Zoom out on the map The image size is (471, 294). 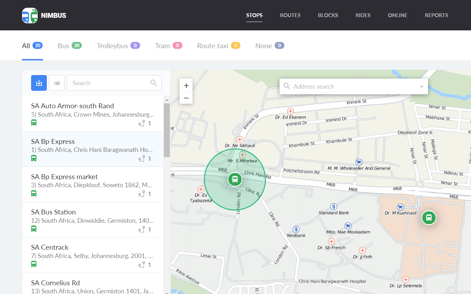tap(186, 98)
